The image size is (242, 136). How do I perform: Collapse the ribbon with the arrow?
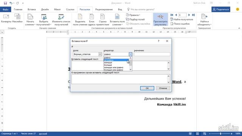[239, 28]
